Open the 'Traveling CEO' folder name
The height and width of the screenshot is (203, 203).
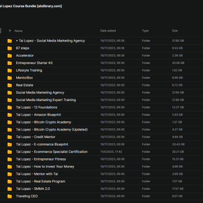click(27, 196)
